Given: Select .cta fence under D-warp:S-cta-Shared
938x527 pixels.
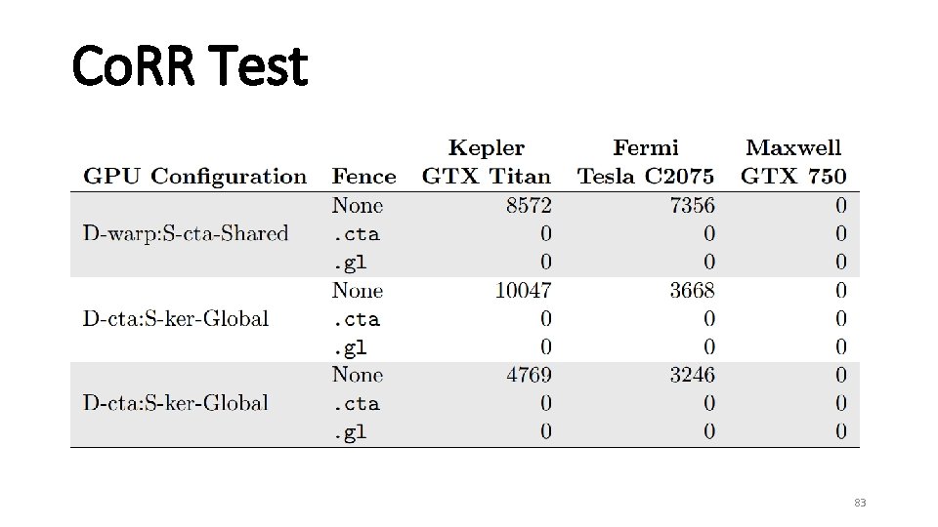Looking at the screenshot, I should [x=357, y=233].
